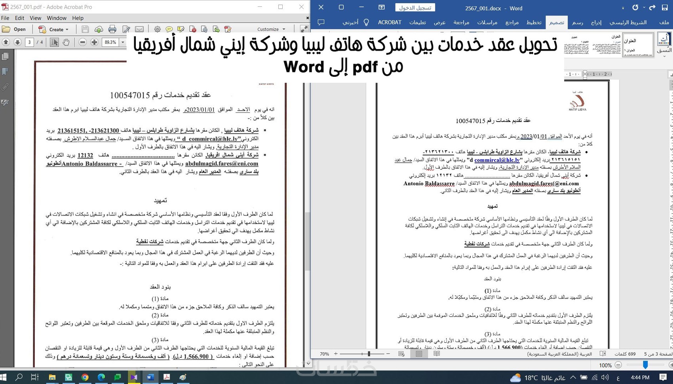Expand the Undo history dropdown arrow in Word
The image size is (673, 384).
pos(644,8)
